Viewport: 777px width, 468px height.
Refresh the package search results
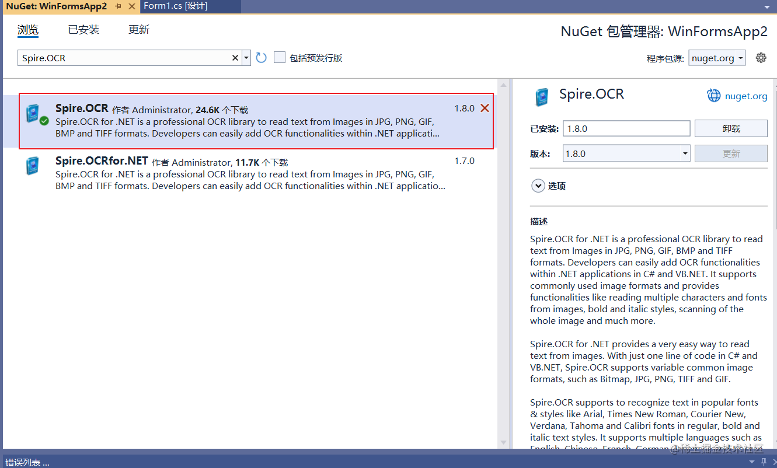click(x=260, y=57)
